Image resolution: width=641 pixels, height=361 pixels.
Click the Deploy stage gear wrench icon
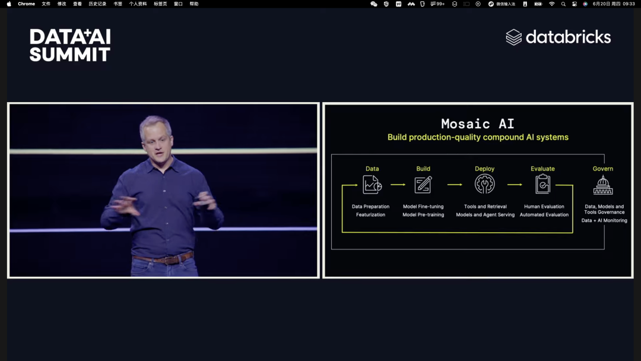click(485, 184)
